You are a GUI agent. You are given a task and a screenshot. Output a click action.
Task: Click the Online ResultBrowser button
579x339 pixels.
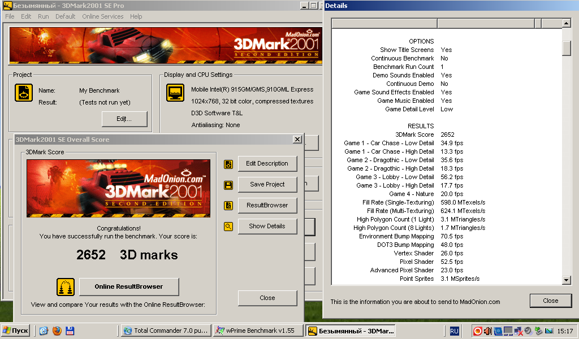tap(129, 286)
